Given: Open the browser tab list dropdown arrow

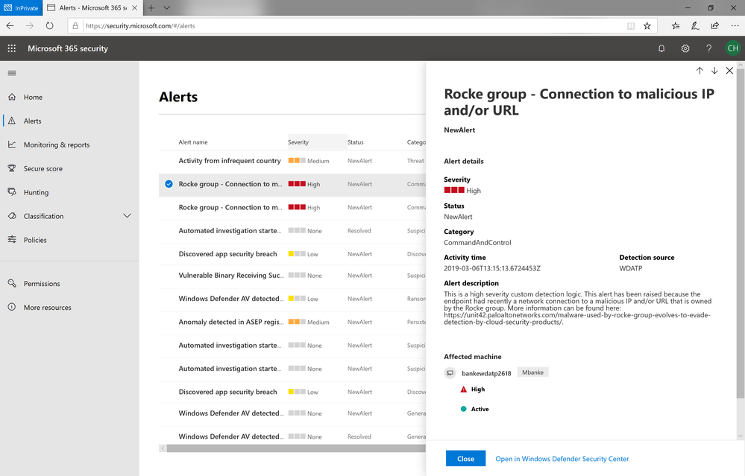Looking at the screenshot, I should click(166, 7).
